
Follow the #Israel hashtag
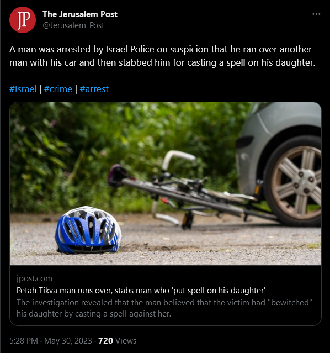[23, 89]
